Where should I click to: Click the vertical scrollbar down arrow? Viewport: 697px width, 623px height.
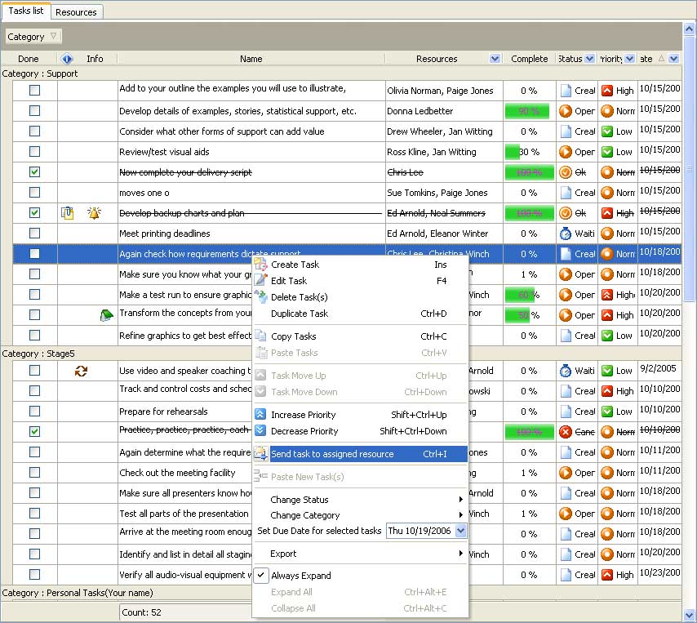[x=690, y=615]
